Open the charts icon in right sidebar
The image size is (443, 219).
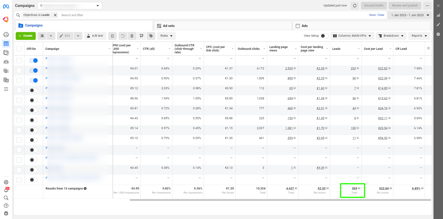point(438,15)
